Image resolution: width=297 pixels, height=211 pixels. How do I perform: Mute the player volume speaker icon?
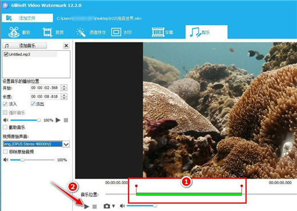click(x=122, y=206)
